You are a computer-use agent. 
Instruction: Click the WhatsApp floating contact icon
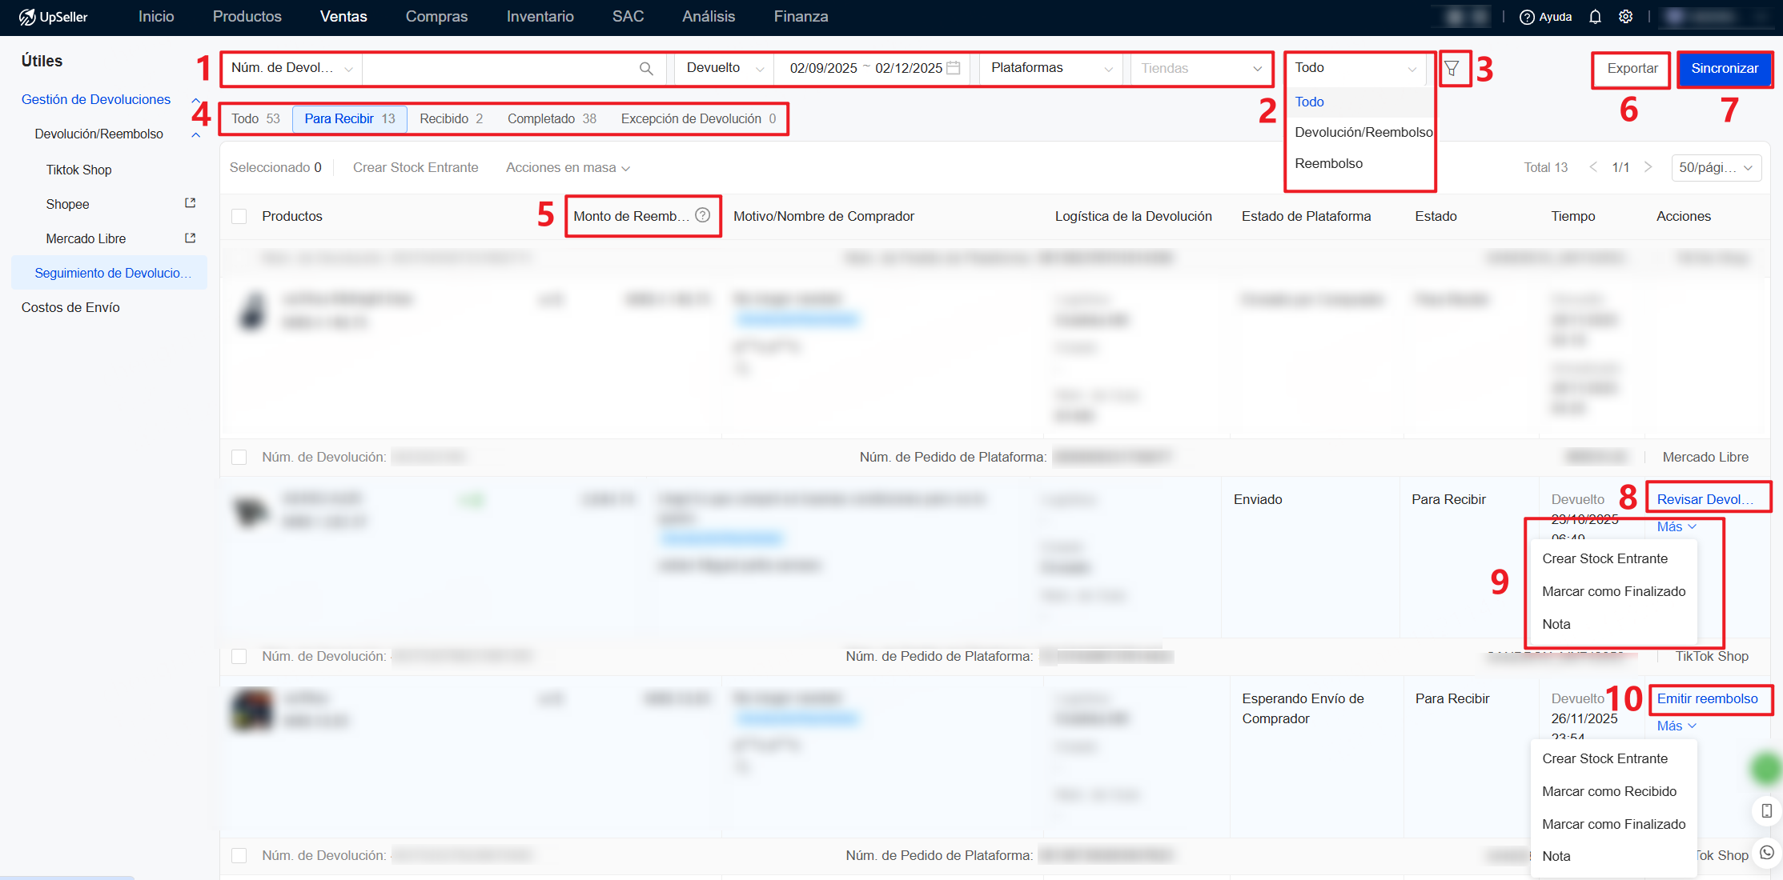coord(1766,853)
